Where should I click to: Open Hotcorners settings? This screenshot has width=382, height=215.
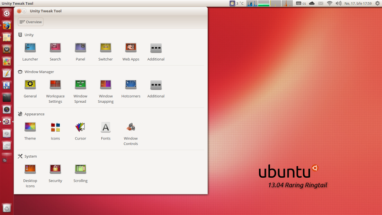click(131, 89)
